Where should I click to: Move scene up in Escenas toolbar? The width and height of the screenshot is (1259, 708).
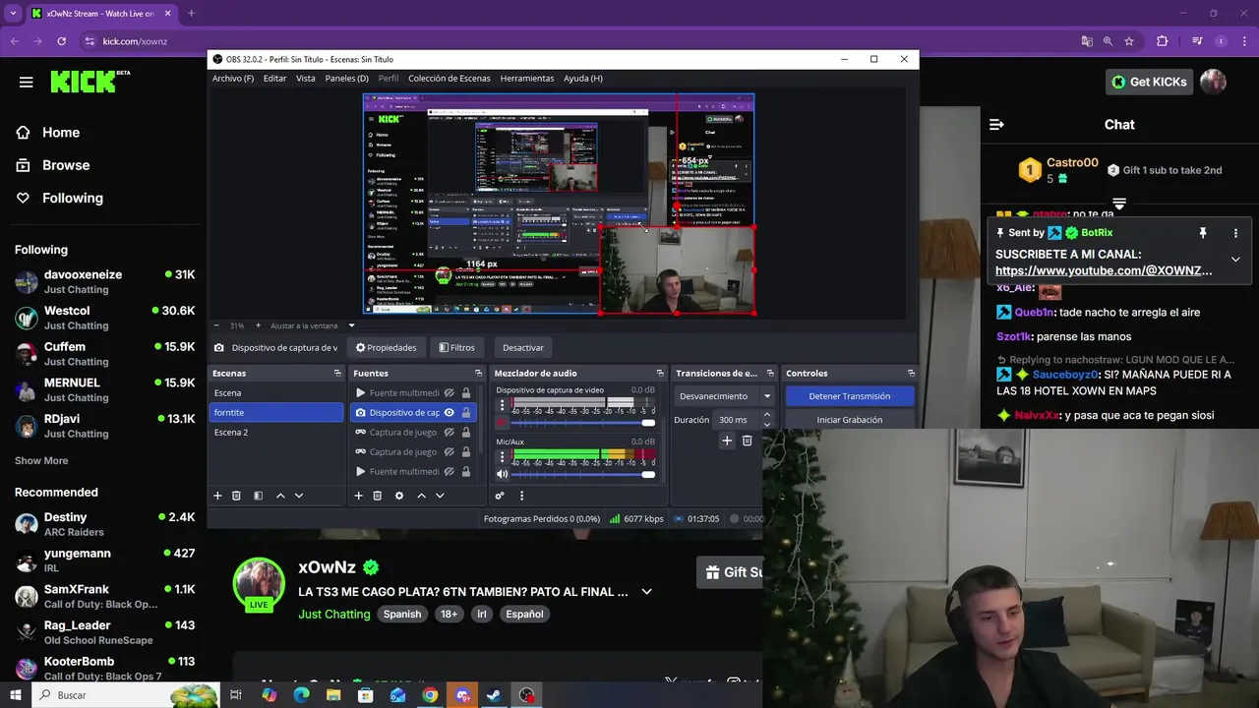[x=280, y=496]
